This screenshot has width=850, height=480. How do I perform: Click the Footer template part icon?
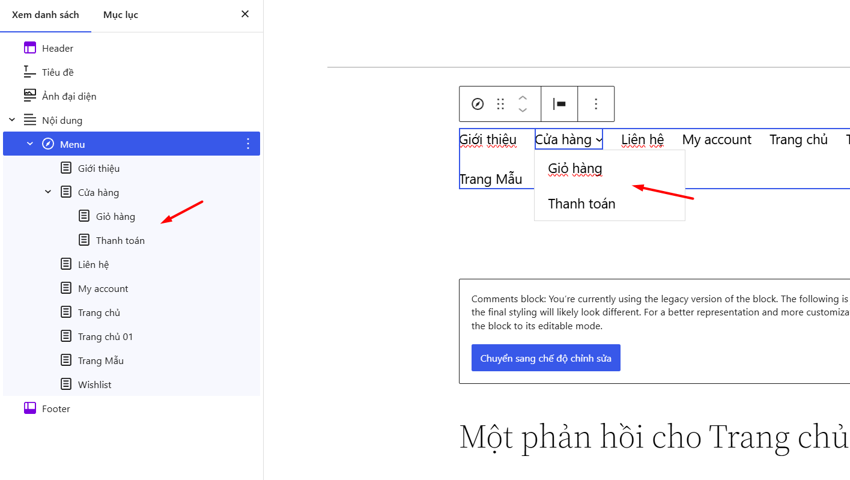click(x=30, y=408)
